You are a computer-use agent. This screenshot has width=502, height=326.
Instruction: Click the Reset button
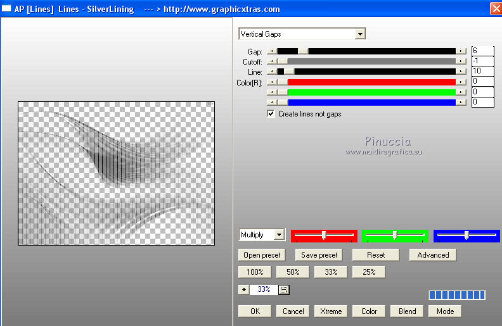[376, 255]
